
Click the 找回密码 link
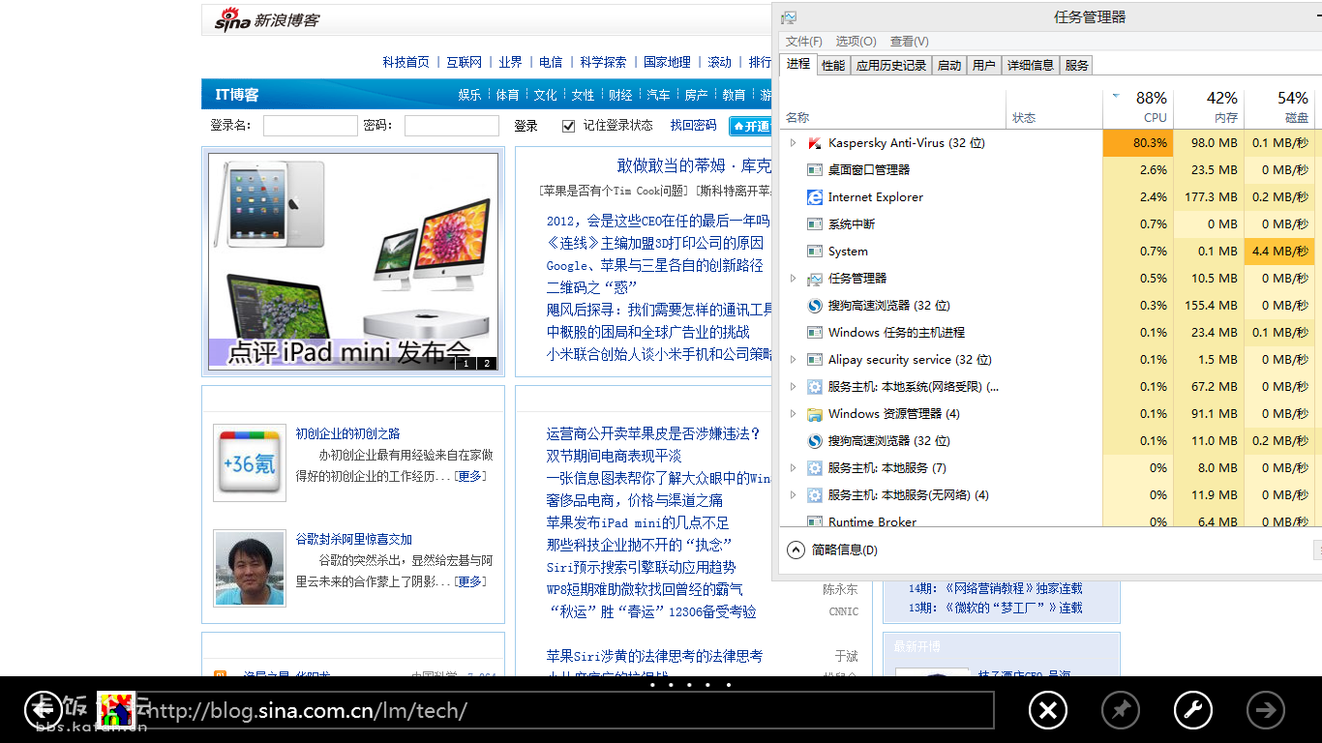693,126
